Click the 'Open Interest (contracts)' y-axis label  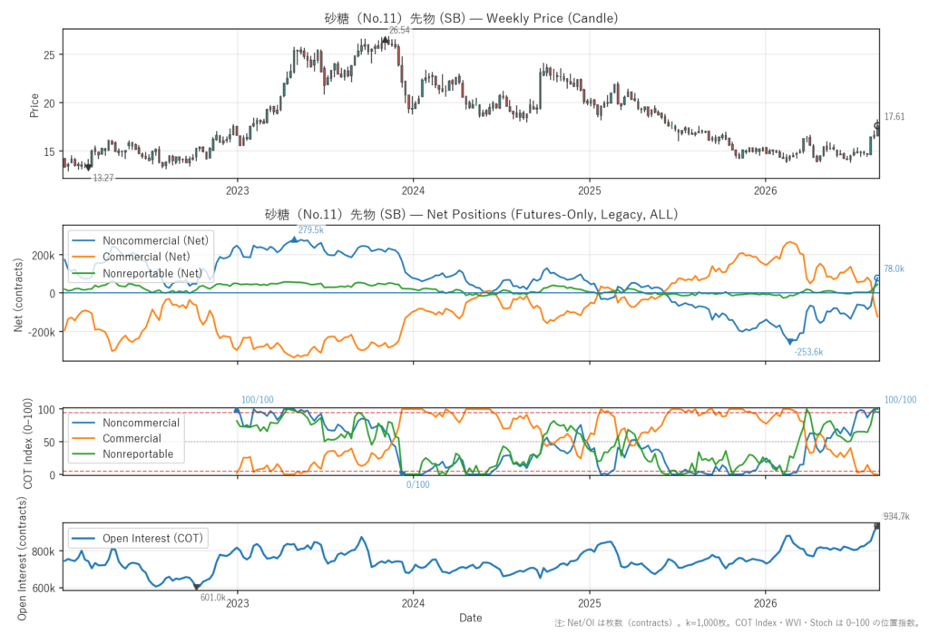point(22,559)
